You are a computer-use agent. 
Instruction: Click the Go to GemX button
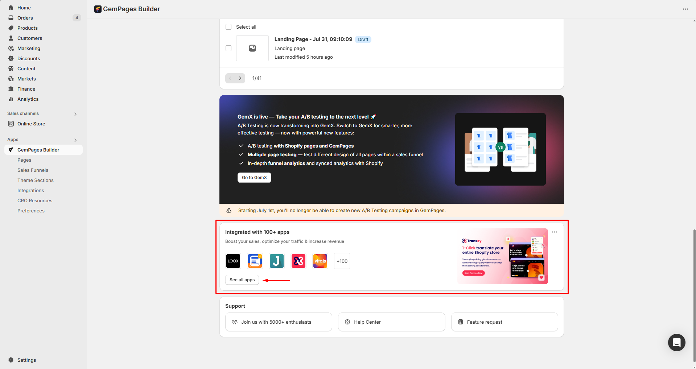(254, 178)
